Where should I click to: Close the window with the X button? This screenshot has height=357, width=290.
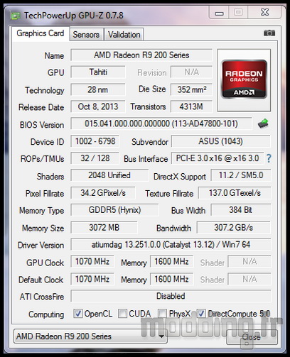tap(264, 12)
